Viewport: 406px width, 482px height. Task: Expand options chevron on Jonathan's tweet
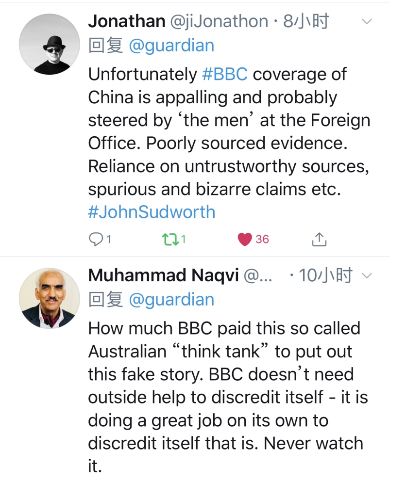tap(367, 22)
